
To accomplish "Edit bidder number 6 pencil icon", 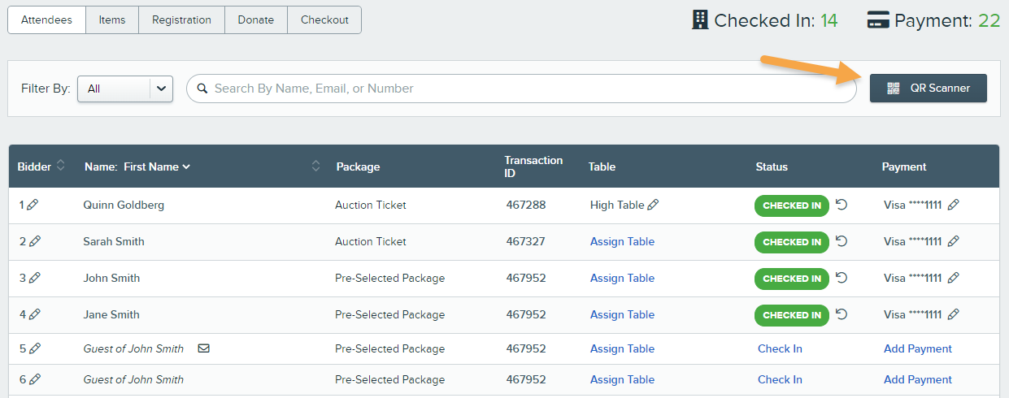I will pos(35,380).
